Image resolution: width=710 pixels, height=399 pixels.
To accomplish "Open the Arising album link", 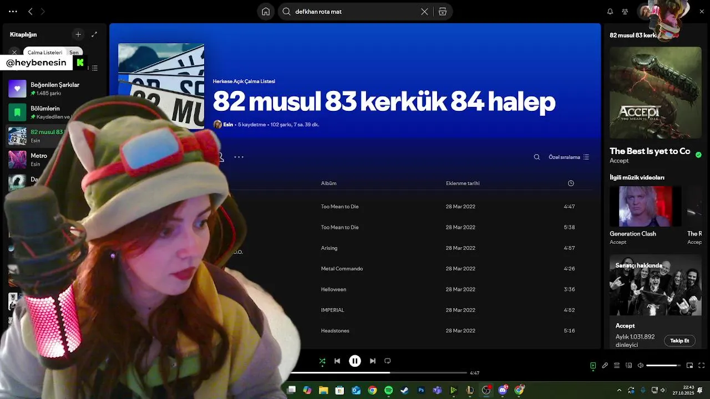I will coord(329,248).
